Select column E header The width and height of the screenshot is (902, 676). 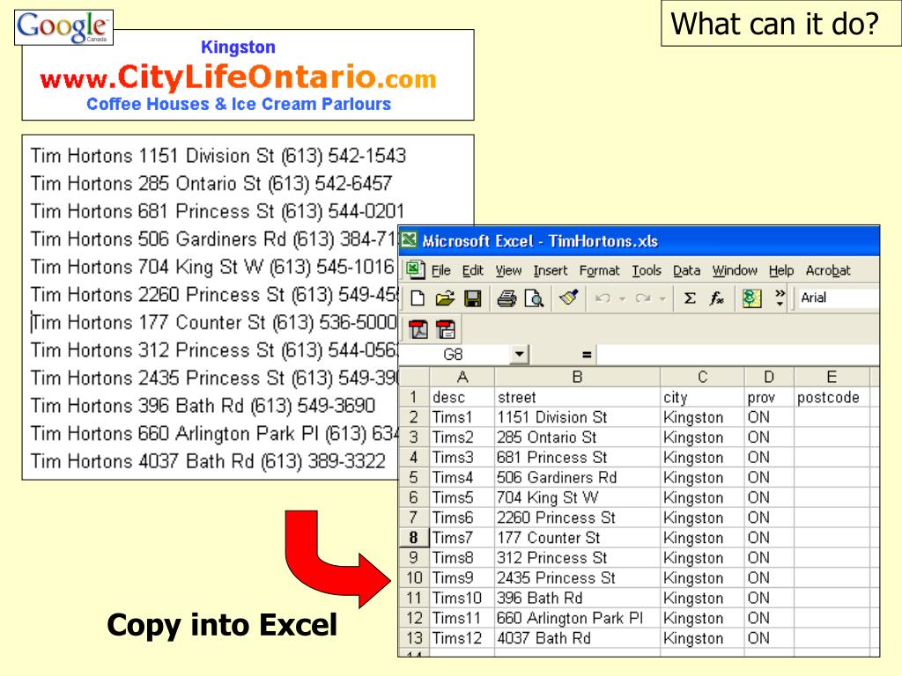tap(832, 377)
